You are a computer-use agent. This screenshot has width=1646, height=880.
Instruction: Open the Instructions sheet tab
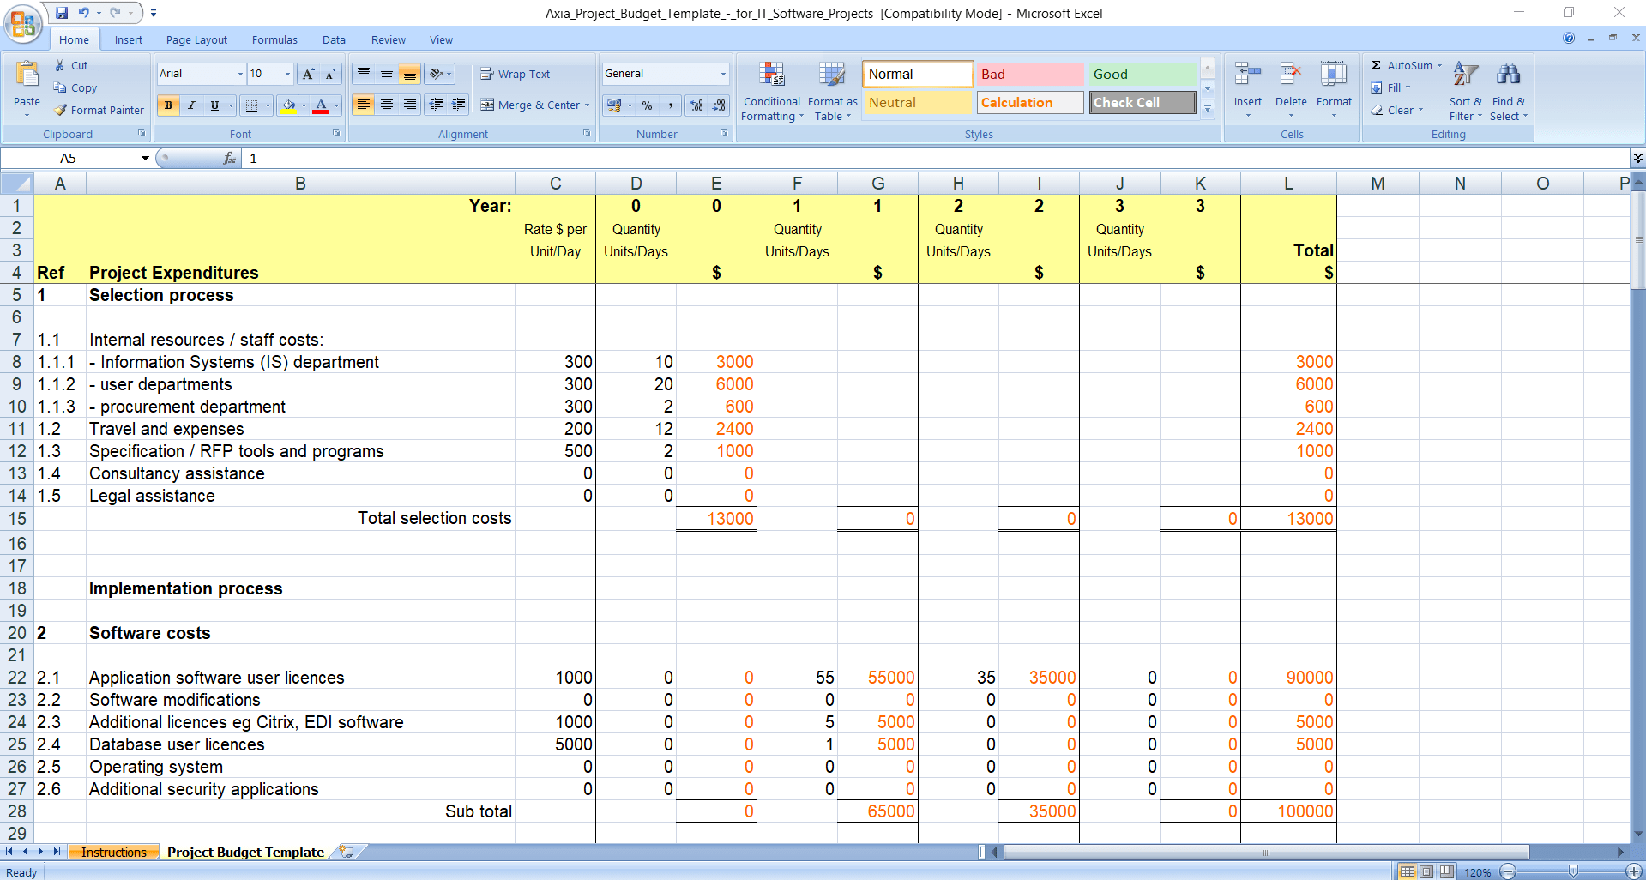pyautogui.click(x=113, y=852)
